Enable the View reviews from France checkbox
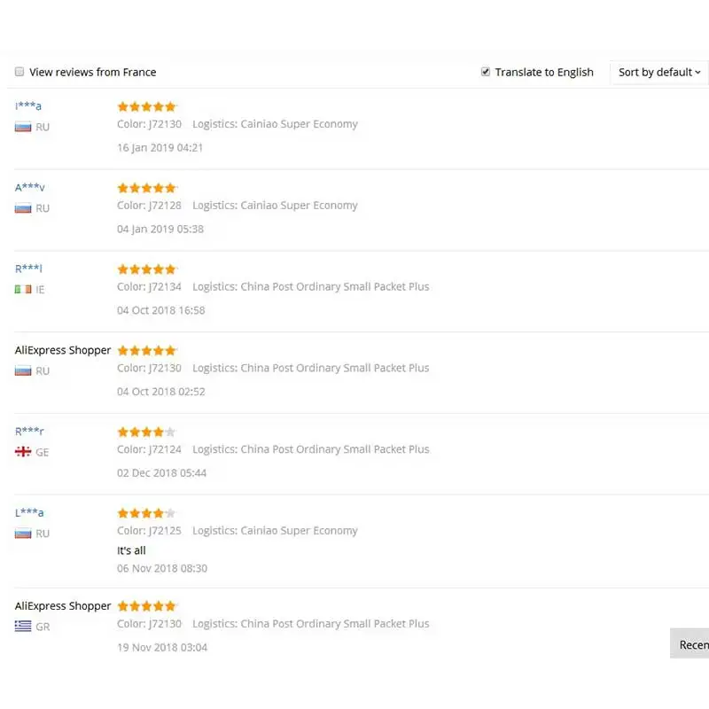 19,72
